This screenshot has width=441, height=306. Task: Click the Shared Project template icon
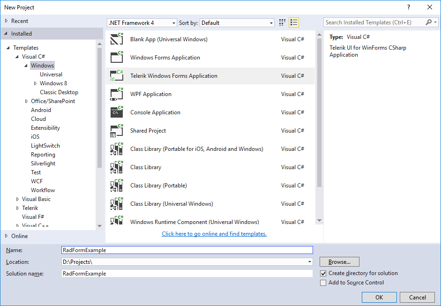(x=117, y=130)
